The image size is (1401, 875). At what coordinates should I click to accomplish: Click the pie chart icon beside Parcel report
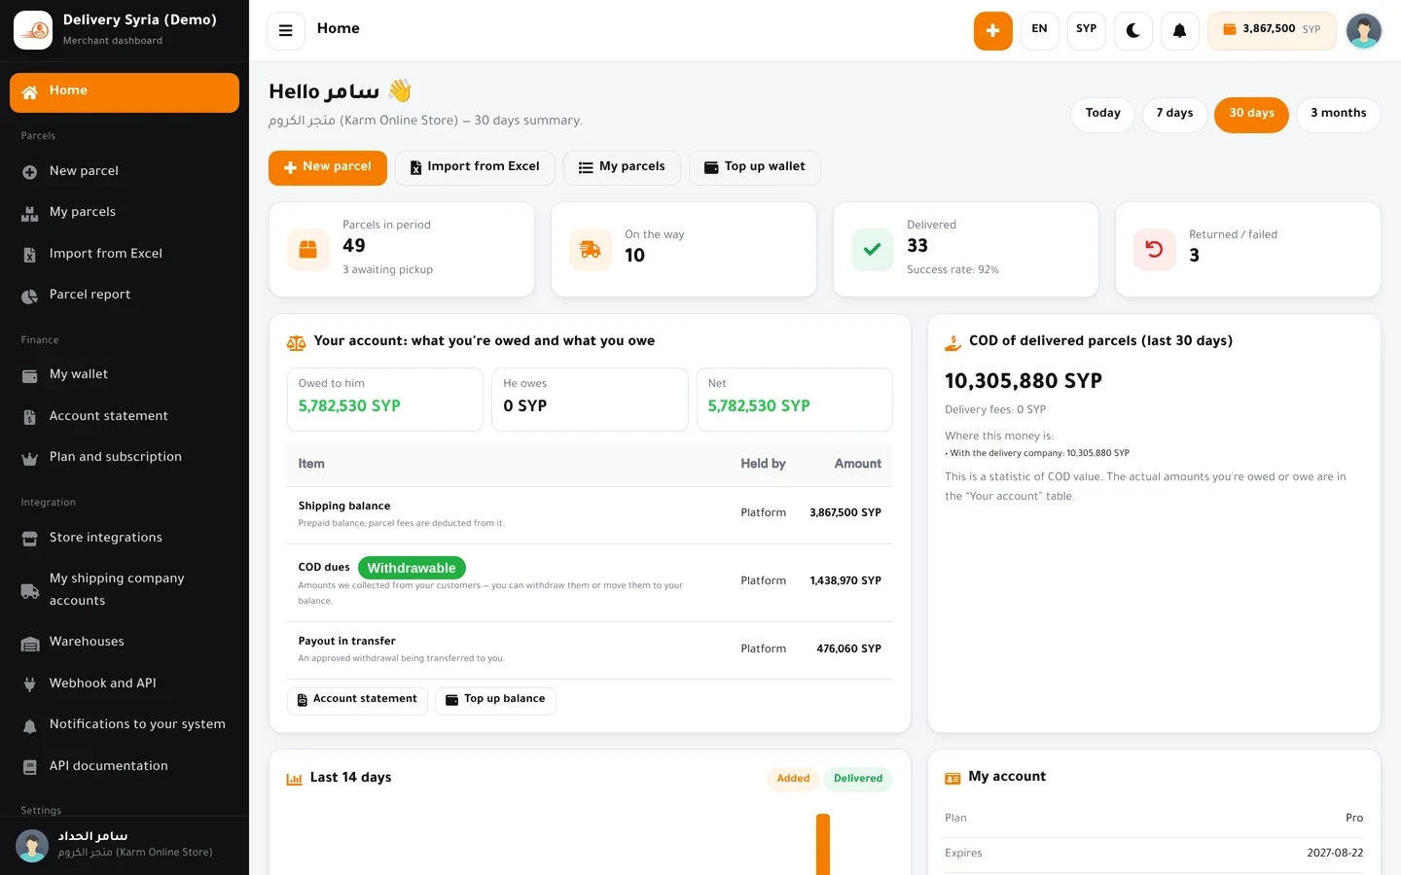click(x=30, y=296)
